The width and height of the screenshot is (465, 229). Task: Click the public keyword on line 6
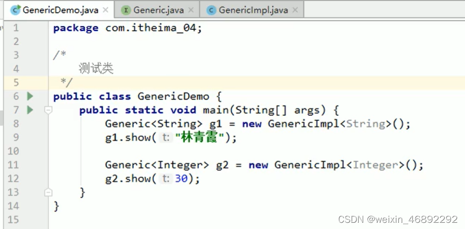click(73, 97)
